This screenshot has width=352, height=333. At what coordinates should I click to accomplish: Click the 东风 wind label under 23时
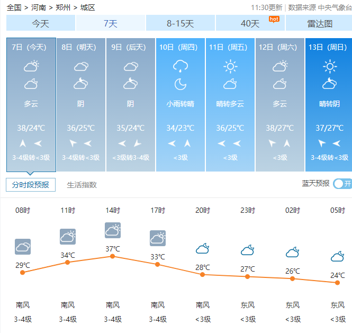point(248,305)
